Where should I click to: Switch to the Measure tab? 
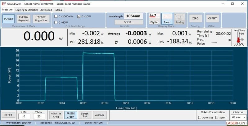(7, 10)
